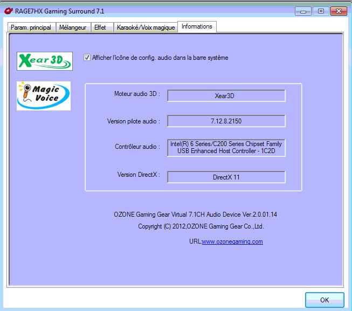This screenshot has height=311, width=352.
Task: Click the OZONE Gaming Gear Virtual 7.1CH text
Action: tap(196, 215)
